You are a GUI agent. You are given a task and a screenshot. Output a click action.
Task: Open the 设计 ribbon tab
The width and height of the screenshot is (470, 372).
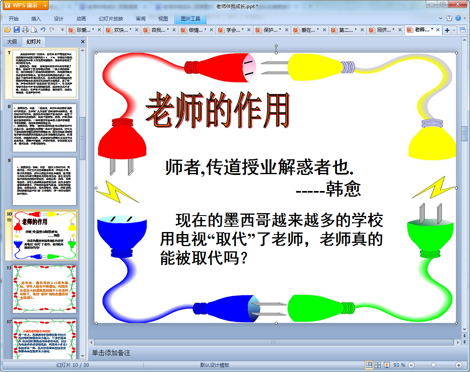click(x=58, y=18)
